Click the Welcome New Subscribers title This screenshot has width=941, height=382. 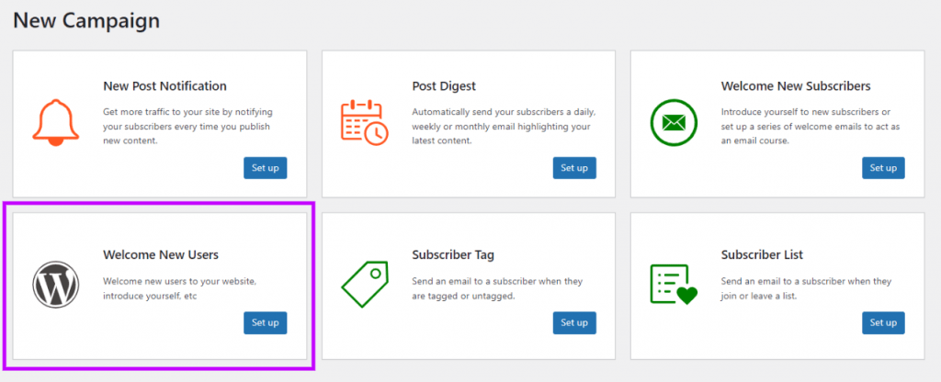click(x=796, y=86)
